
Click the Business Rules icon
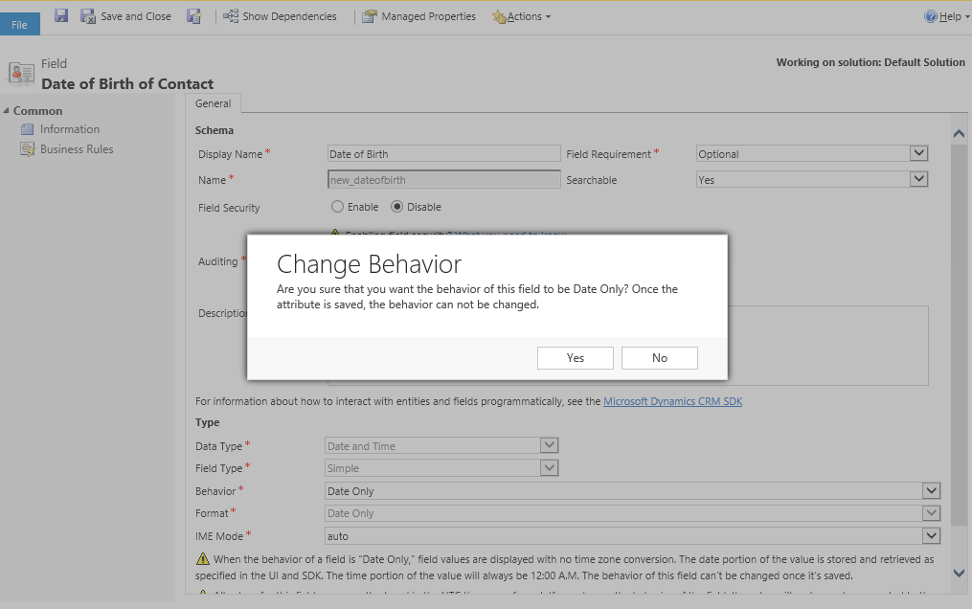tap(27, 149)
